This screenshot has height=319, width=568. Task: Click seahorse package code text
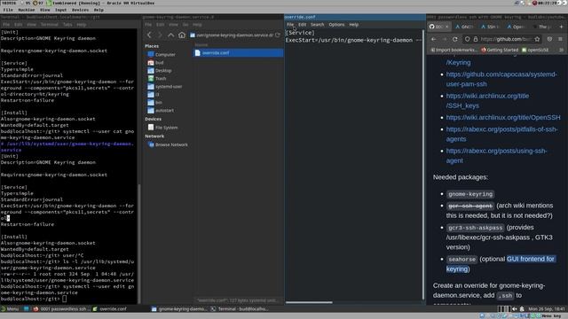[x=461, y=260]
